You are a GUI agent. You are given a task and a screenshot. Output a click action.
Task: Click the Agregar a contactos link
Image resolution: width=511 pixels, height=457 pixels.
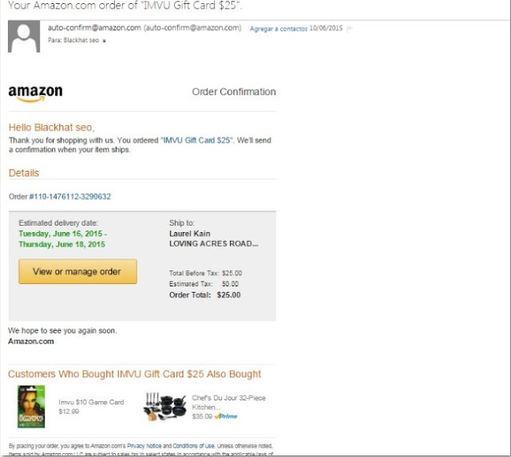click(279, 29)
